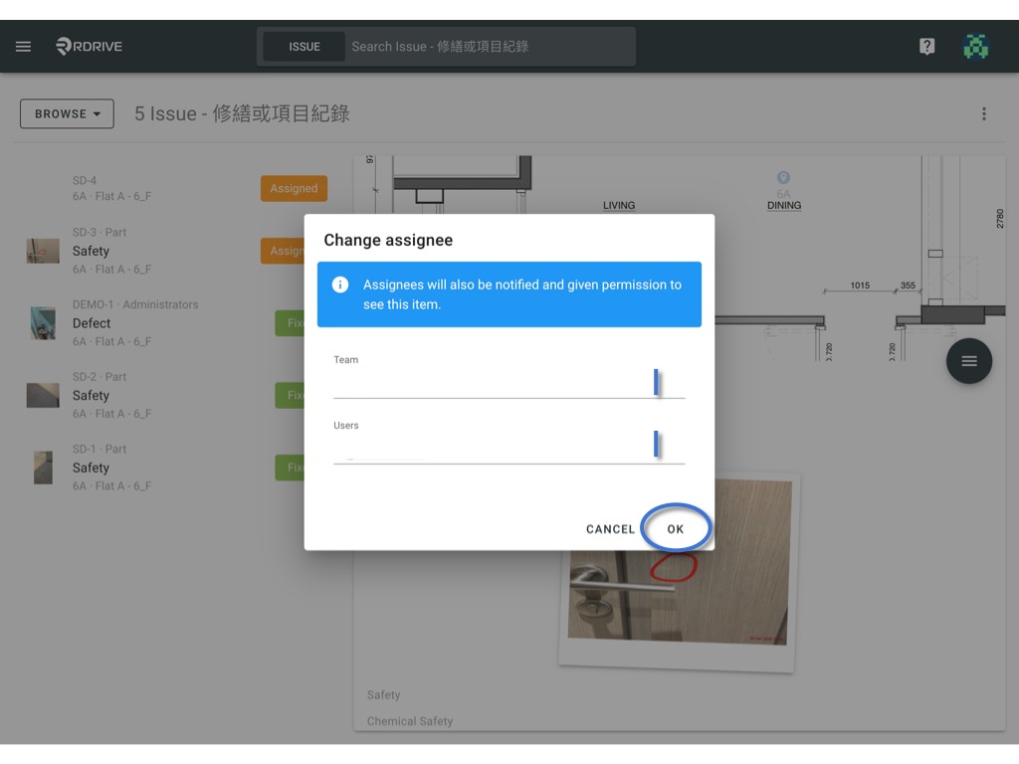This screenshot has width=1019, height=764.
Task: Click the 'Change assignee' dialog title
Action: point(388,240)
